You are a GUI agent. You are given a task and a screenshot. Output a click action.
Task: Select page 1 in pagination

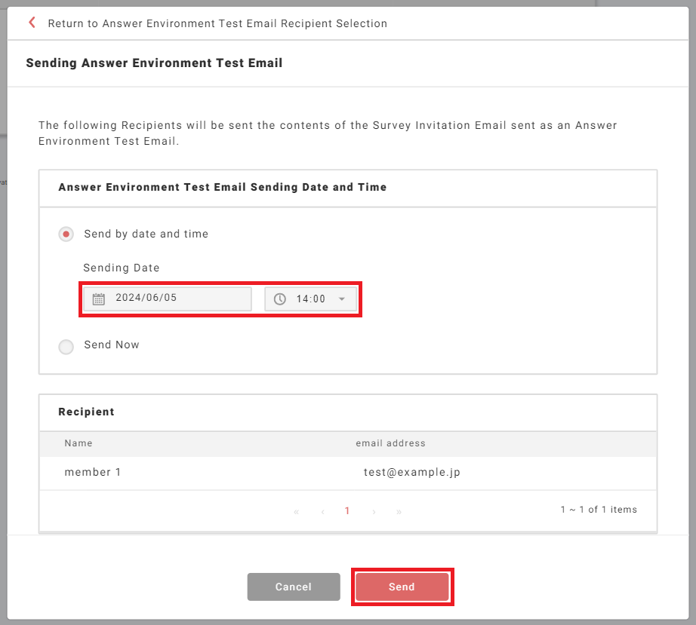click(347, 511)
